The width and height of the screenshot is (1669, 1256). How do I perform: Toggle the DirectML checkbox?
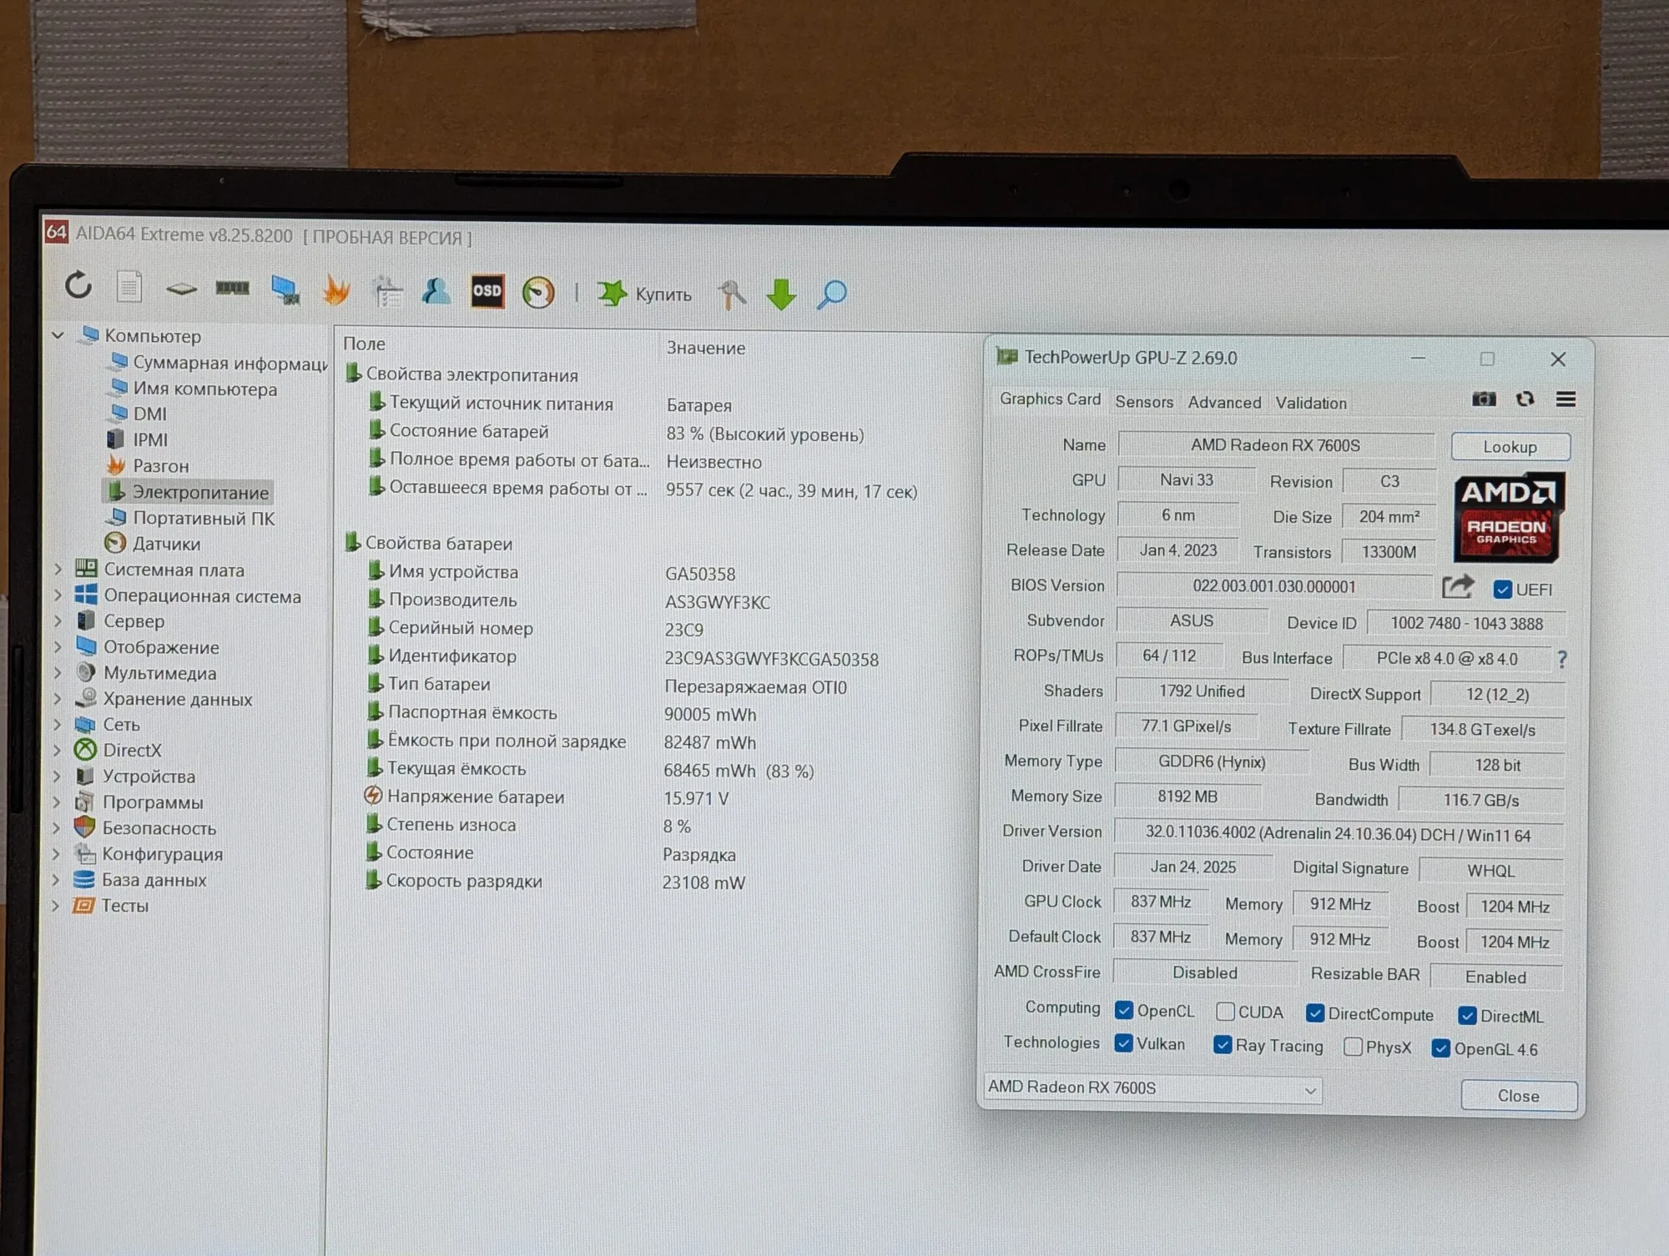[1467, 1016]
